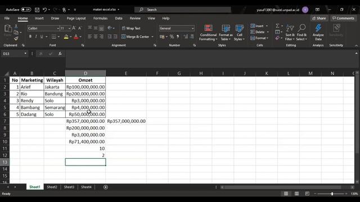Screen dimensions: 360x202
Task: Decrease font size icon
Action: (x=80, y=28)
